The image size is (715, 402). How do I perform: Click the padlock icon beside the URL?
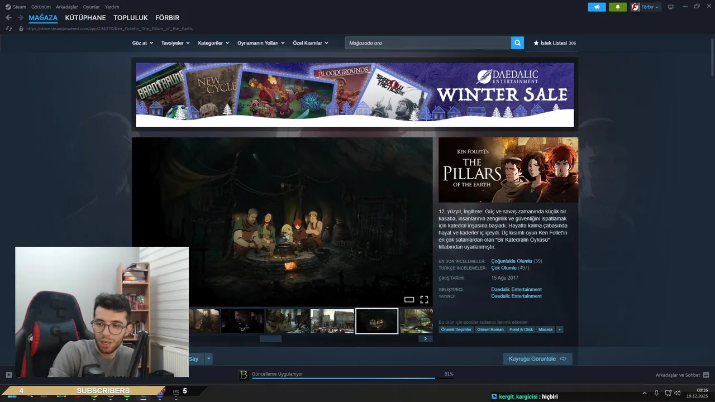point(21,28)
